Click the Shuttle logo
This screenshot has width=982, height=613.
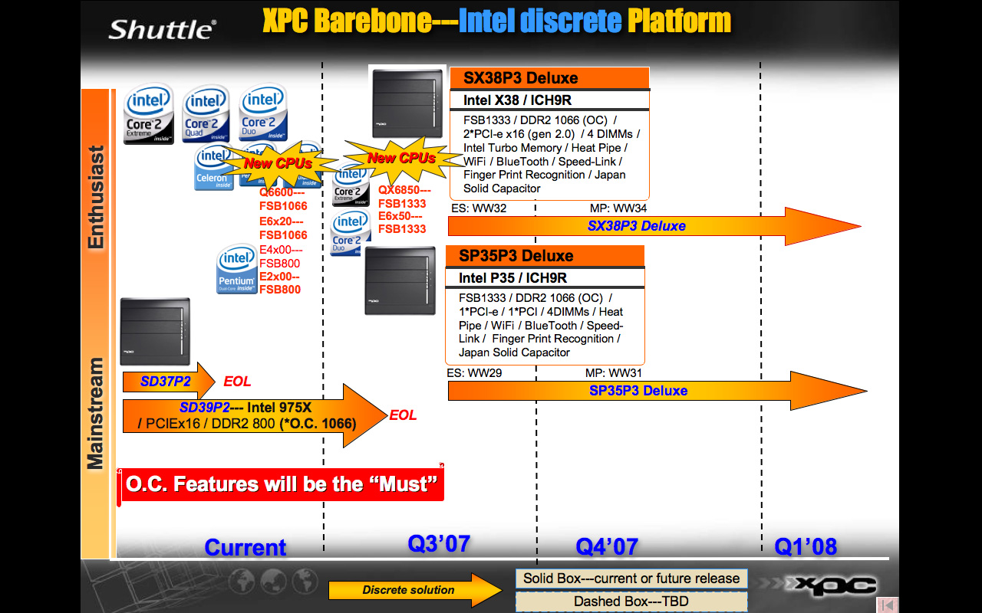point(162,30)
